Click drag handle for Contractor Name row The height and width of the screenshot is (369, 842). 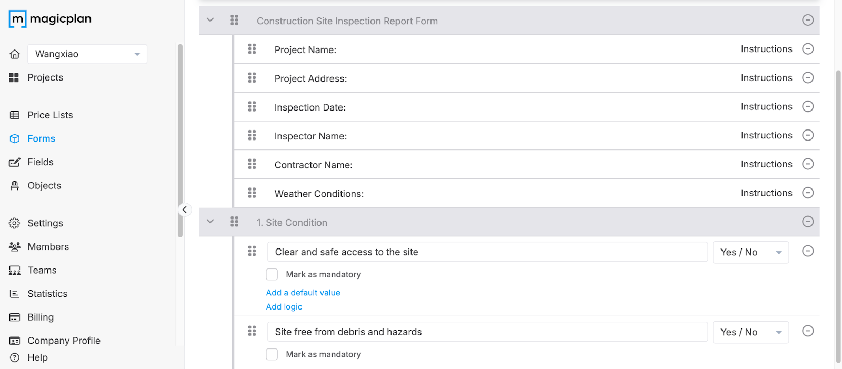252,164
